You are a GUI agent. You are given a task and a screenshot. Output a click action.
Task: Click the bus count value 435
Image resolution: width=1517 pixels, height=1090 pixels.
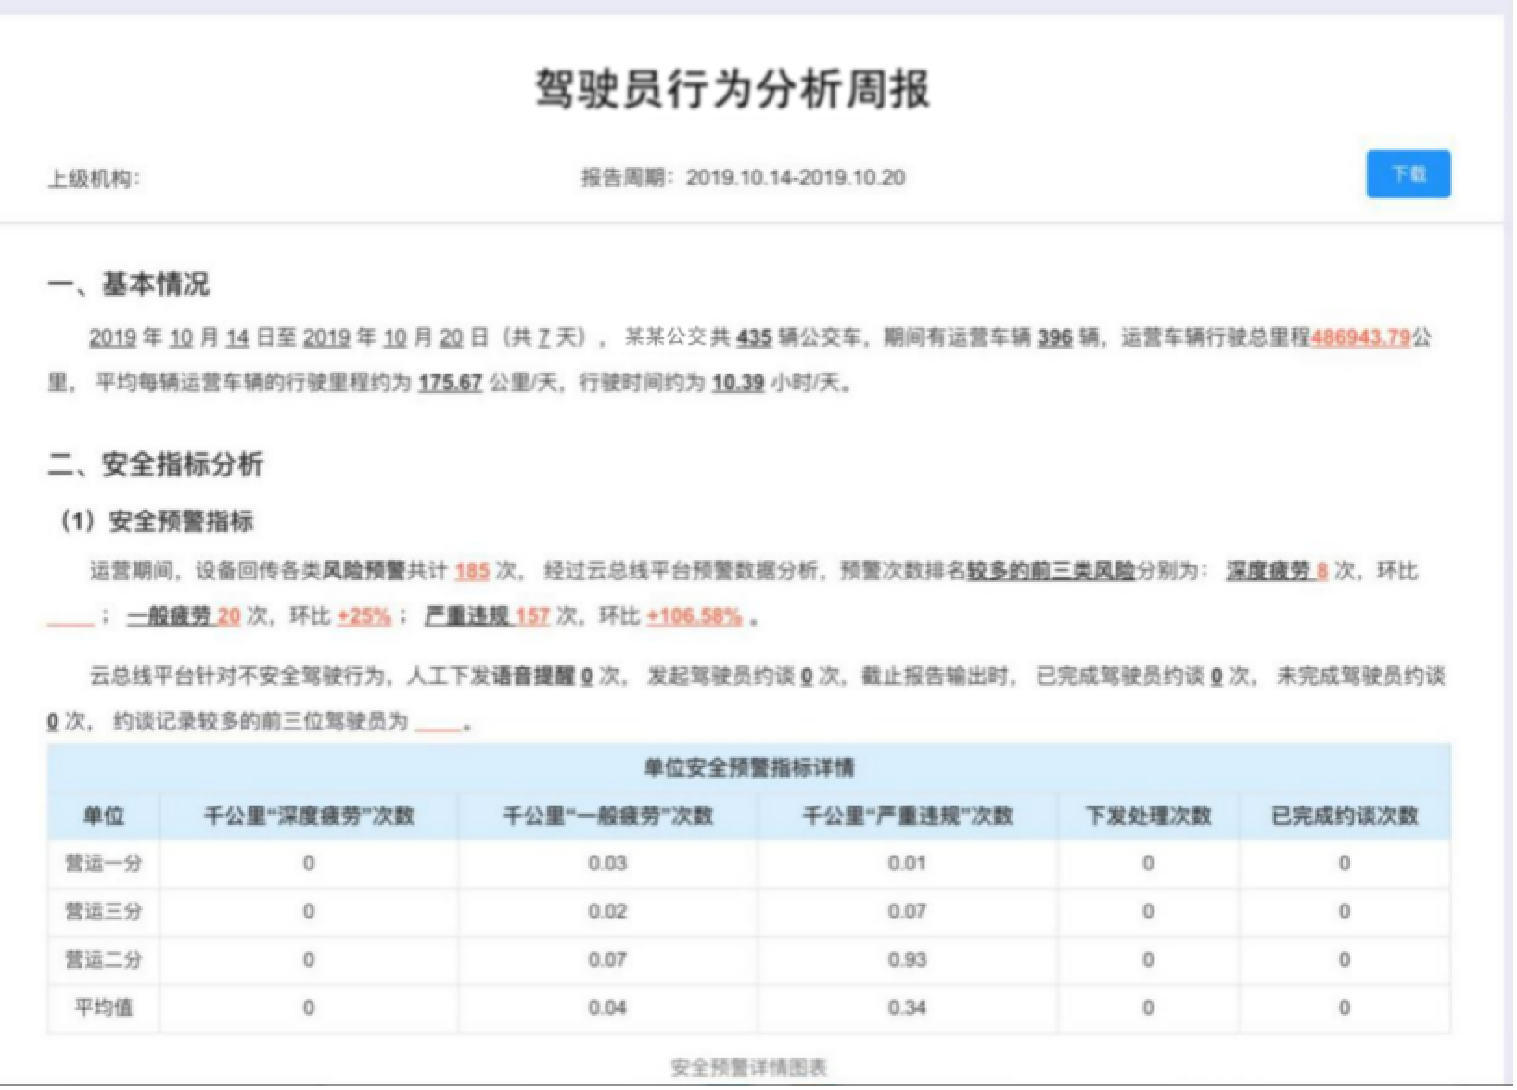click(754, 337)
